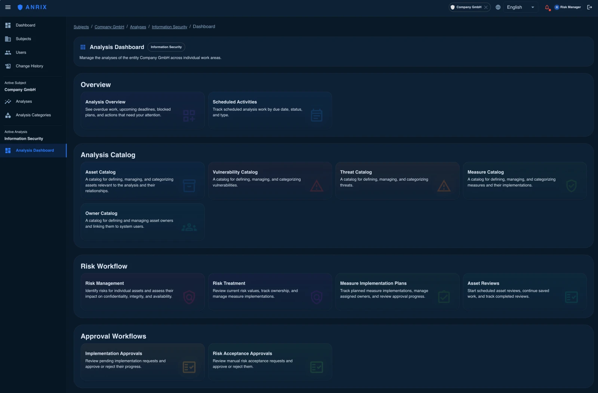Screen dimensions: 598x393
Task: Go to Dashboard in sidebar
Action: [33, 25]
